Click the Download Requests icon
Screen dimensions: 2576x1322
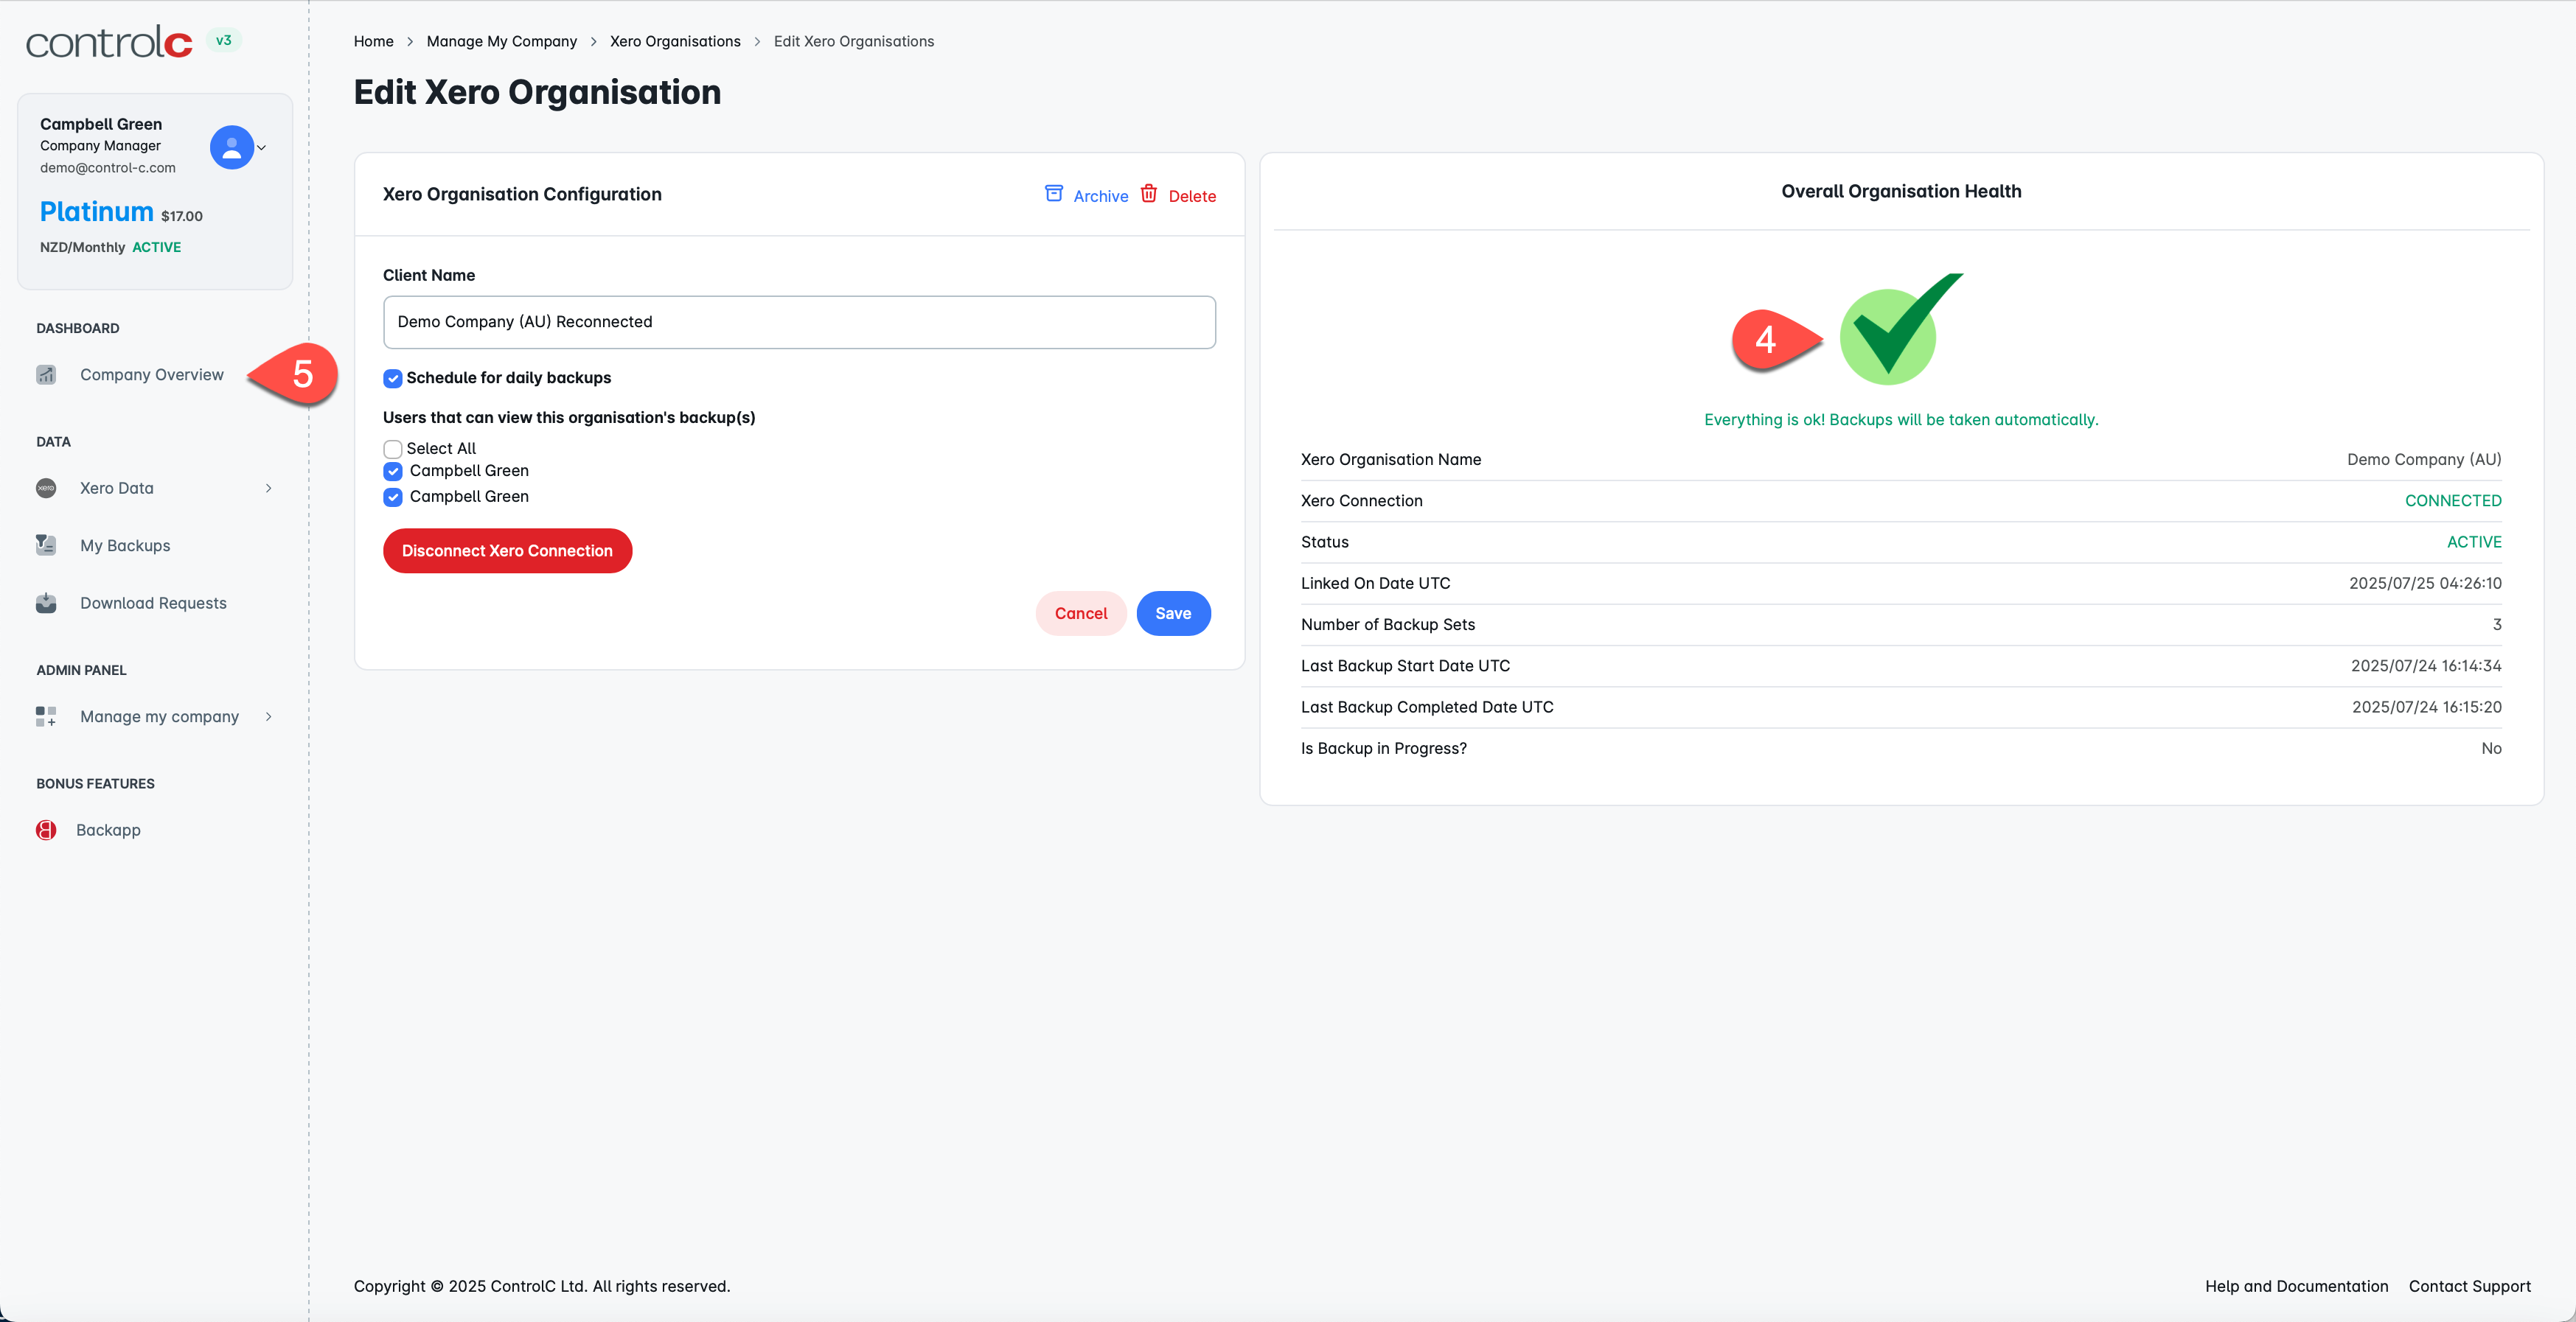pos(46,604)
